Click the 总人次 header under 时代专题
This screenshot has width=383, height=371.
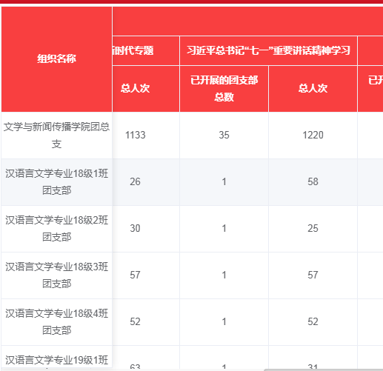[135, 88]
